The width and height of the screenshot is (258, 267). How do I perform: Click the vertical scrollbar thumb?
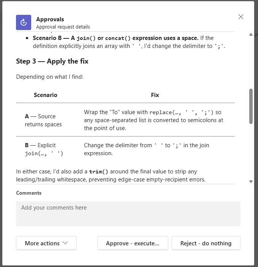pos(251,106)
